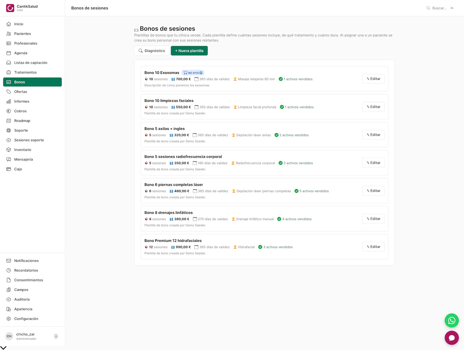Open Apariencia settings
This screenshot has width=464, height=350.
pyautogui.click(x=32, y=309)
